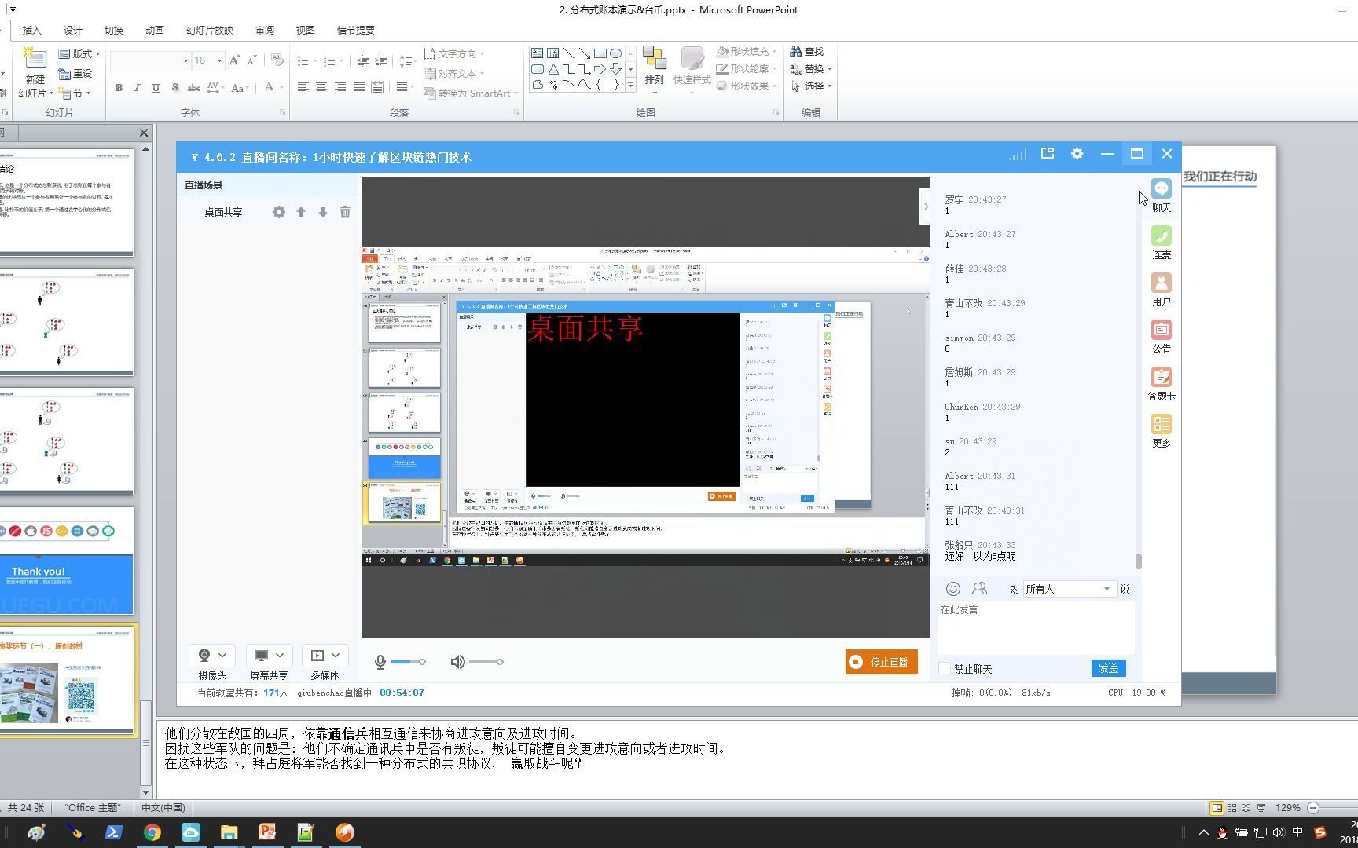Switch to normal view in PowerPoint status bar
Image resolution: width=1358 pixels, height=848 pixels.
click(x=1217, y=808)
